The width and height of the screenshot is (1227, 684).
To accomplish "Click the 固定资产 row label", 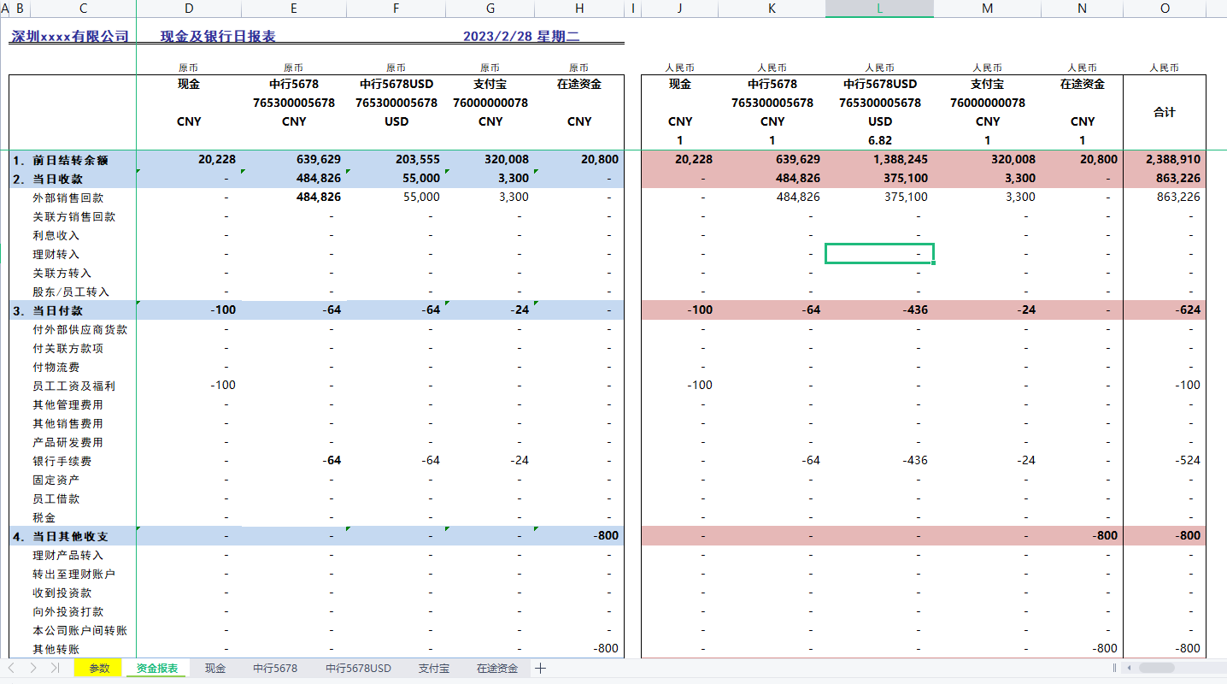I will [56, 480].
